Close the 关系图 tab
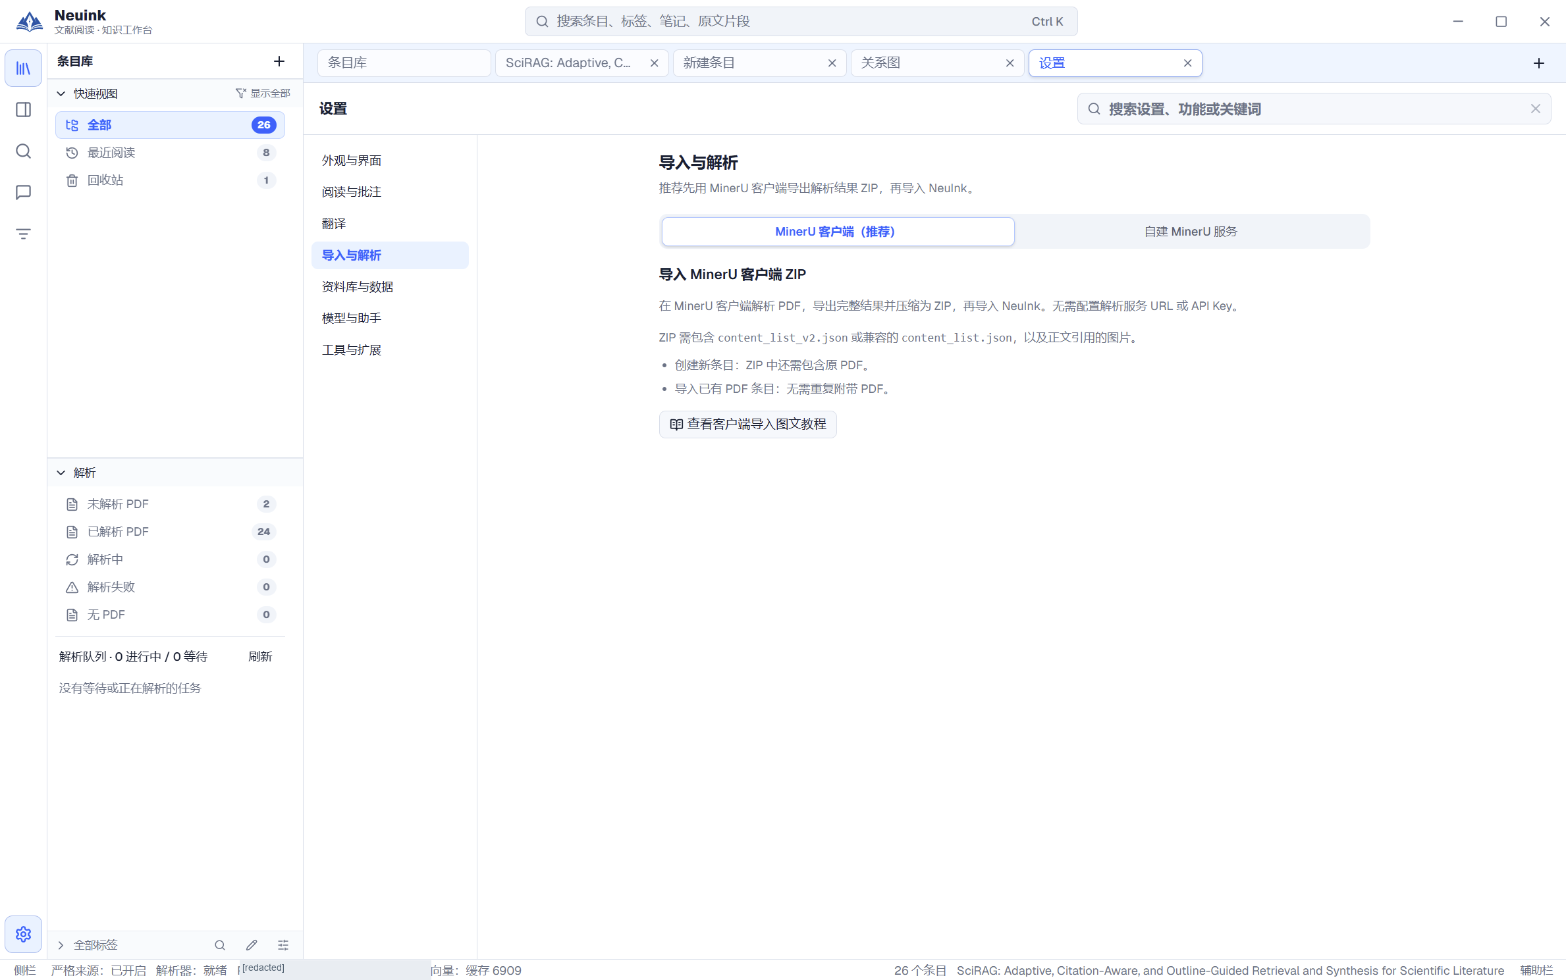This screenshot has height=980, width=1566. coord(1010,63)
